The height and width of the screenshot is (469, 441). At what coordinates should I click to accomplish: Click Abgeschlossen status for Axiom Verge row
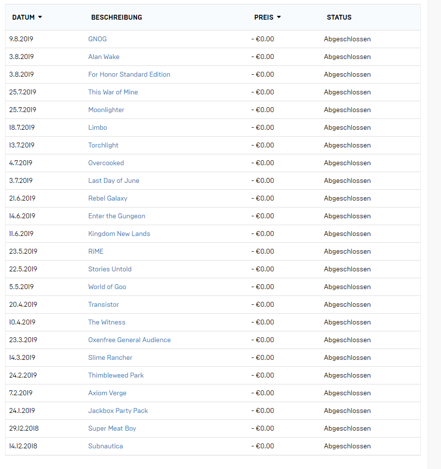(347, 393)
